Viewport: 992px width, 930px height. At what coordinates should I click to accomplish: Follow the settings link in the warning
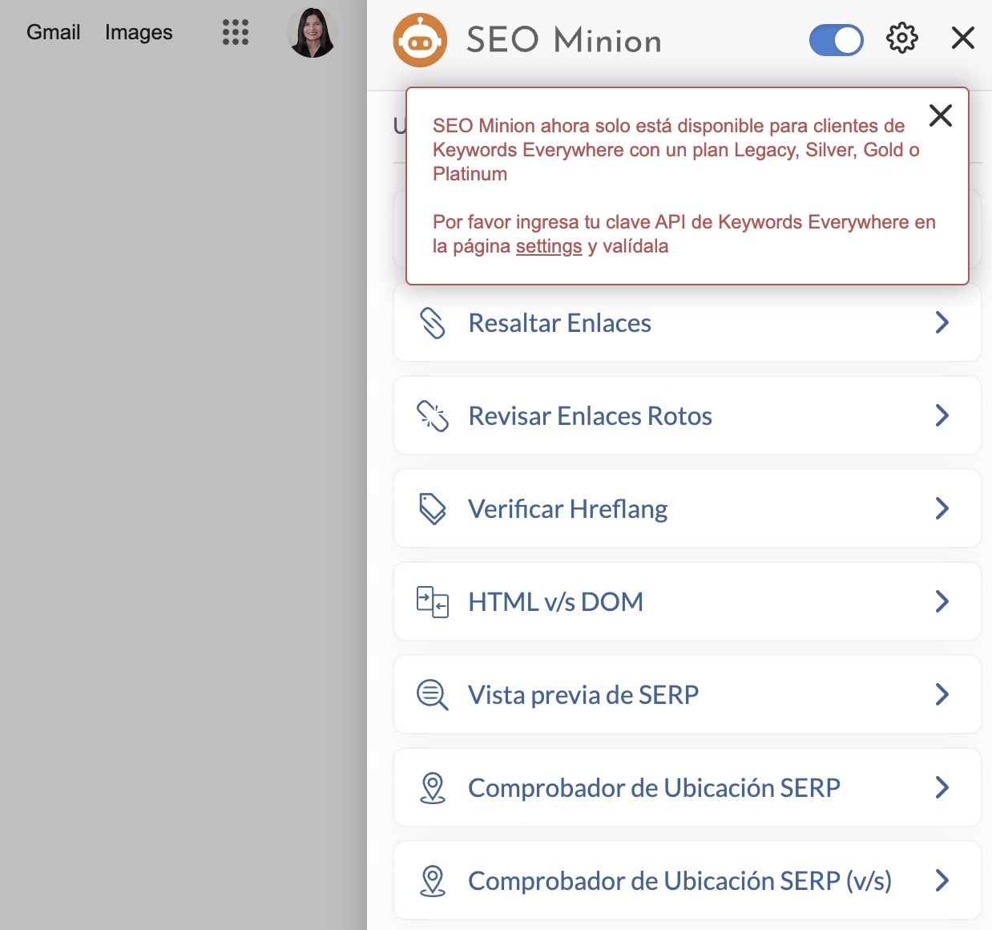coord(549,246)
